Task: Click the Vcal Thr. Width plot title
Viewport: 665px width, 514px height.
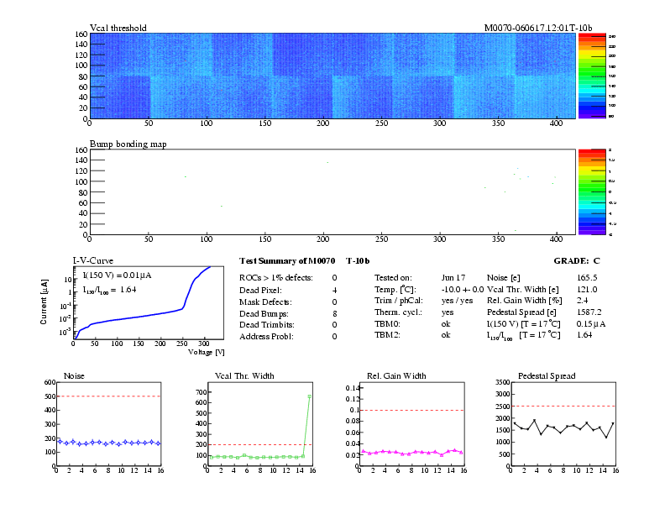Action: (x=244, y=375)
